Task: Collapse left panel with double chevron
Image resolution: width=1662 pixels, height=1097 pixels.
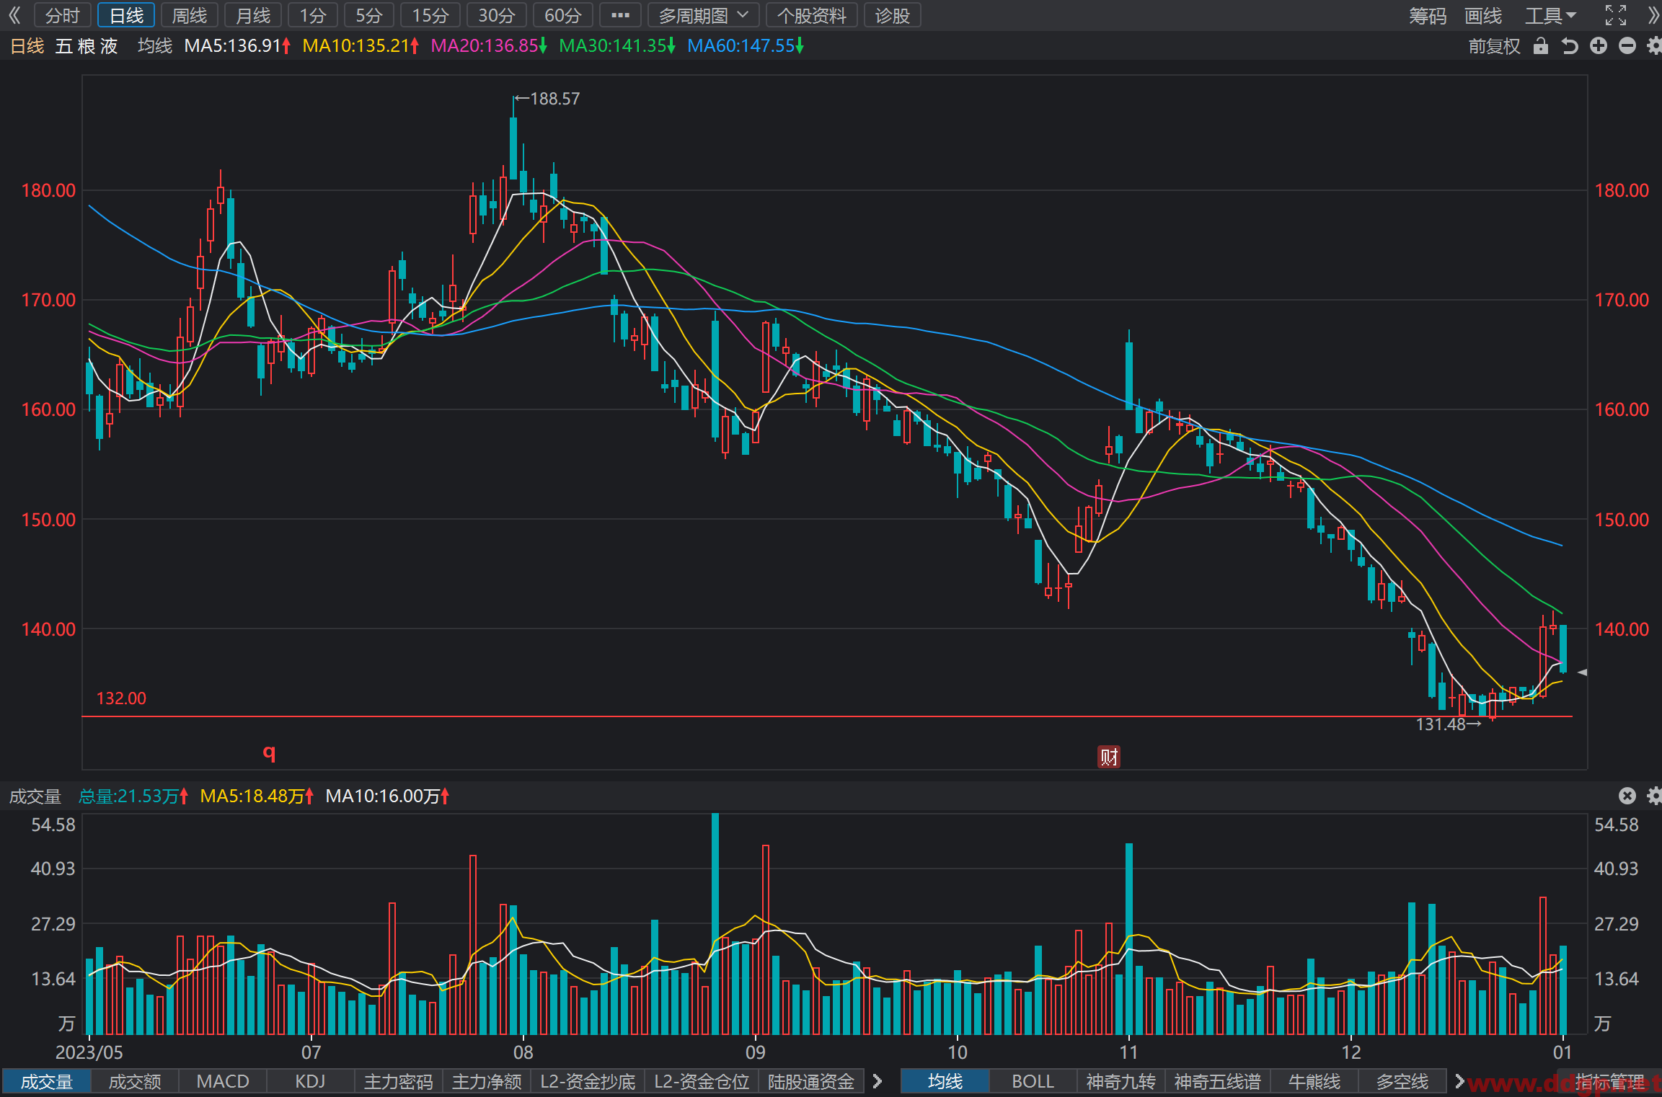Action: [x=14, y=15]
